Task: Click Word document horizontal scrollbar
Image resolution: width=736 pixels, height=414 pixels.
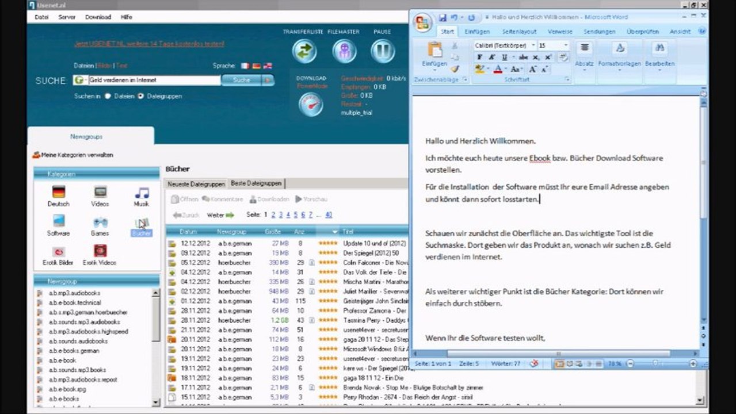Action: 558,353
